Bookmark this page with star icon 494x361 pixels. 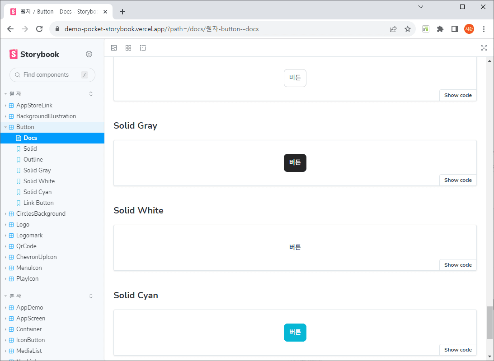coord(407,29)
